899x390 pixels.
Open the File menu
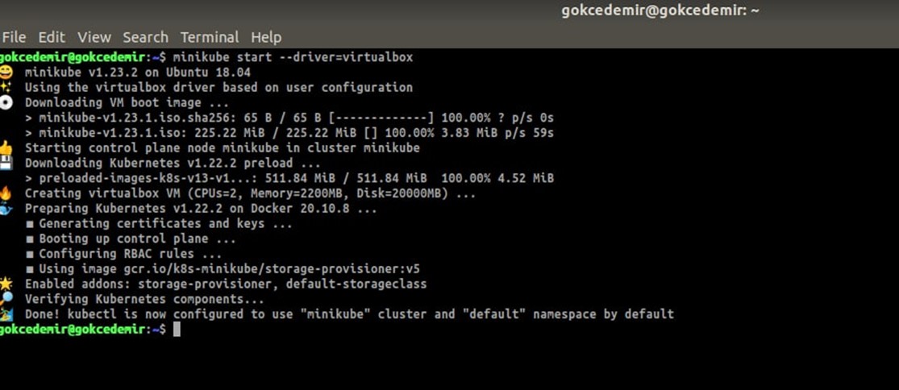pyautogui.click(x=14, y=37)
